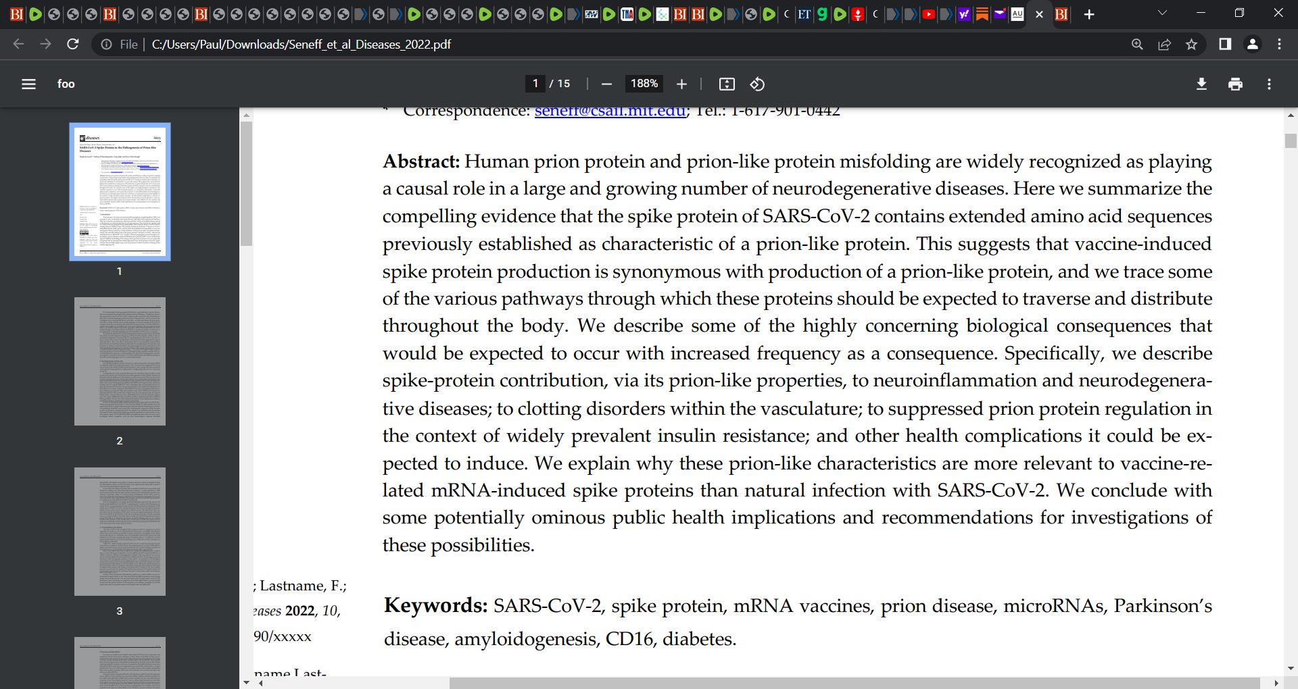
Task: Bookmark this tab with the star icon
Action: (1191, 44)
